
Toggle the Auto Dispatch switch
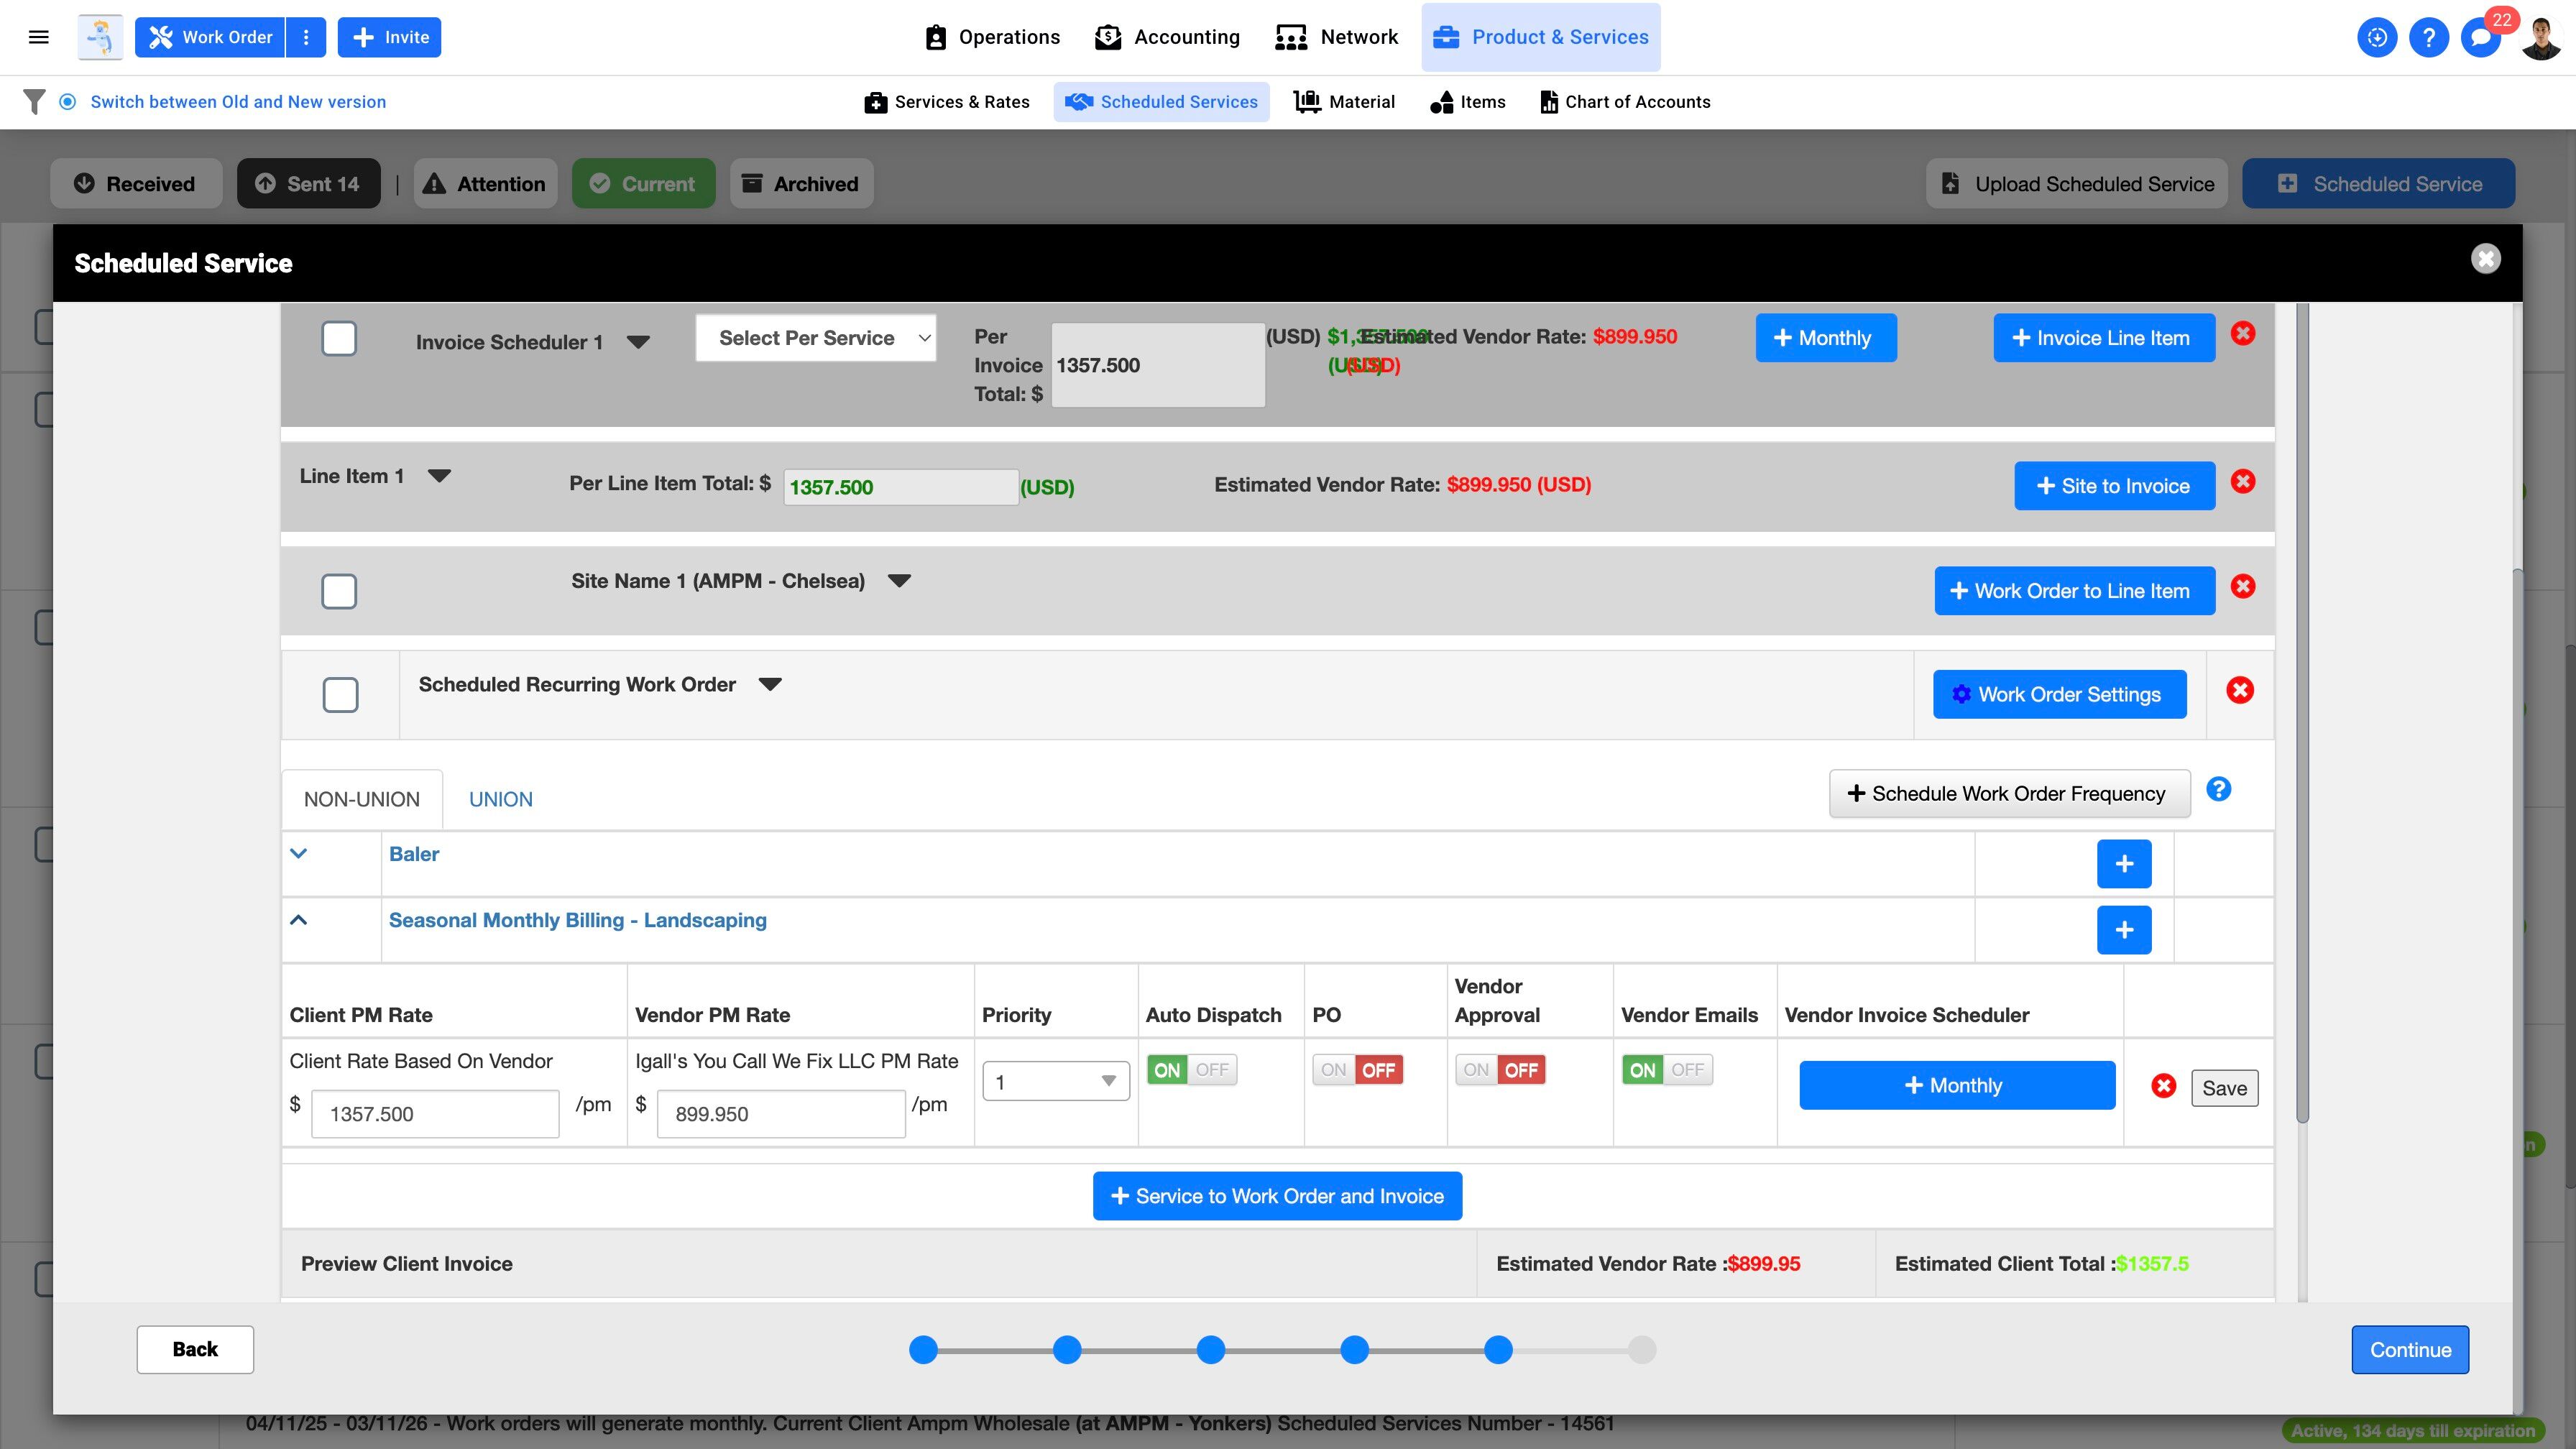point(1191,1070)
